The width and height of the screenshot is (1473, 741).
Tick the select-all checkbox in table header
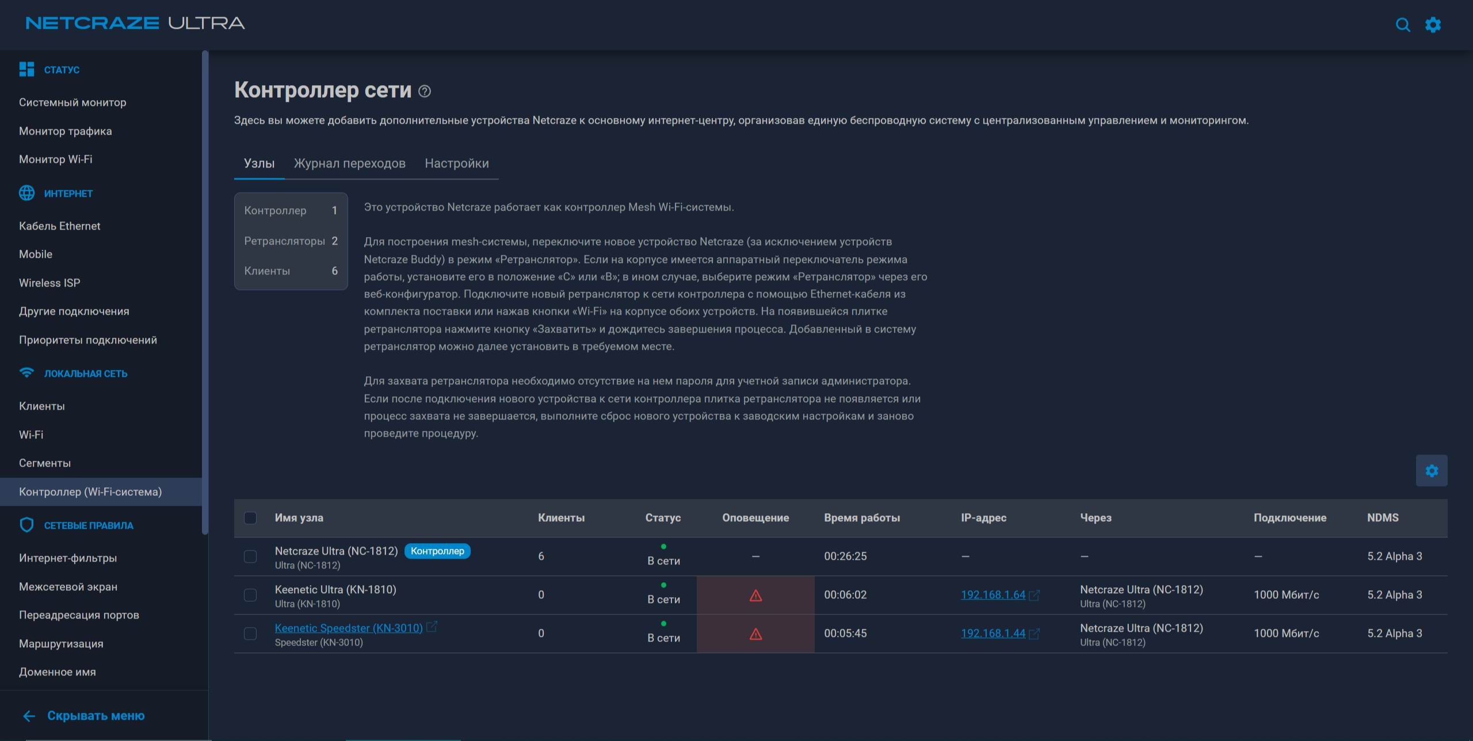tap(250, 518)
